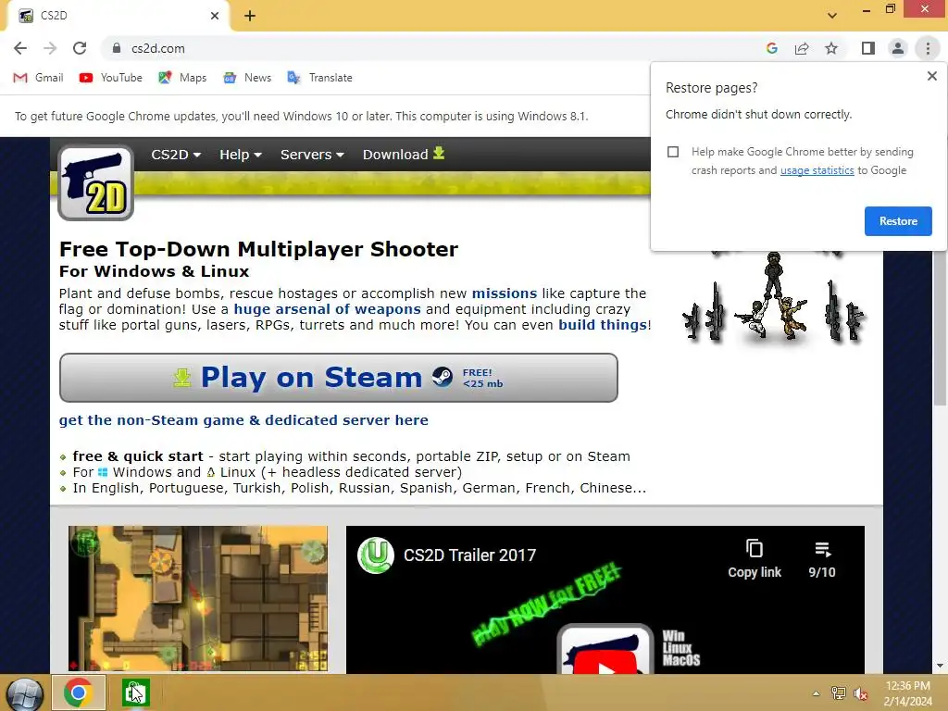Open Gmail bookmark

point(38,78)
